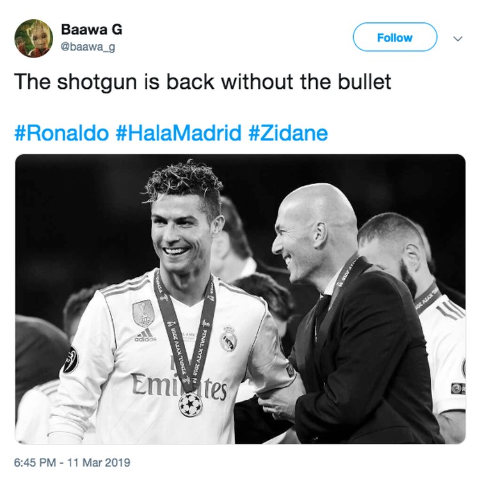Open the attached black-and-white photo

[240, 299]
